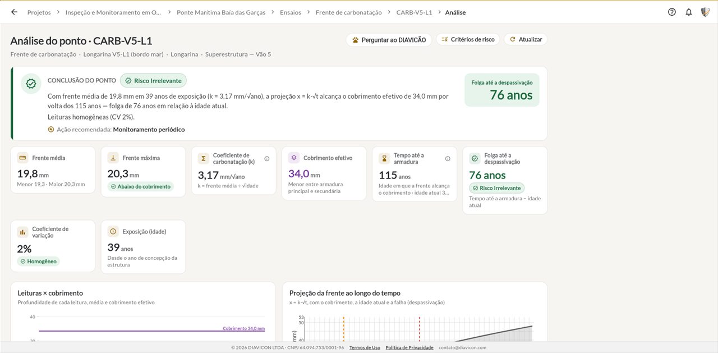Click the Cobrimento 34,0 mm chart label
718x353 pixels.
(x=243, y=328)
